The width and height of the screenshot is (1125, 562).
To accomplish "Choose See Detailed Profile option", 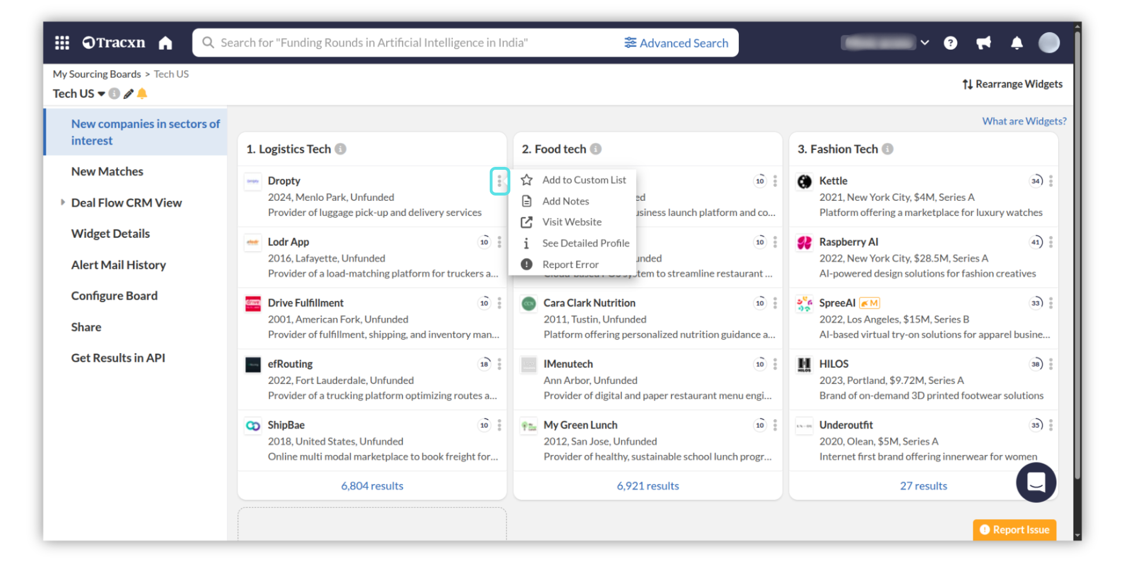I will tap(585, 243).
